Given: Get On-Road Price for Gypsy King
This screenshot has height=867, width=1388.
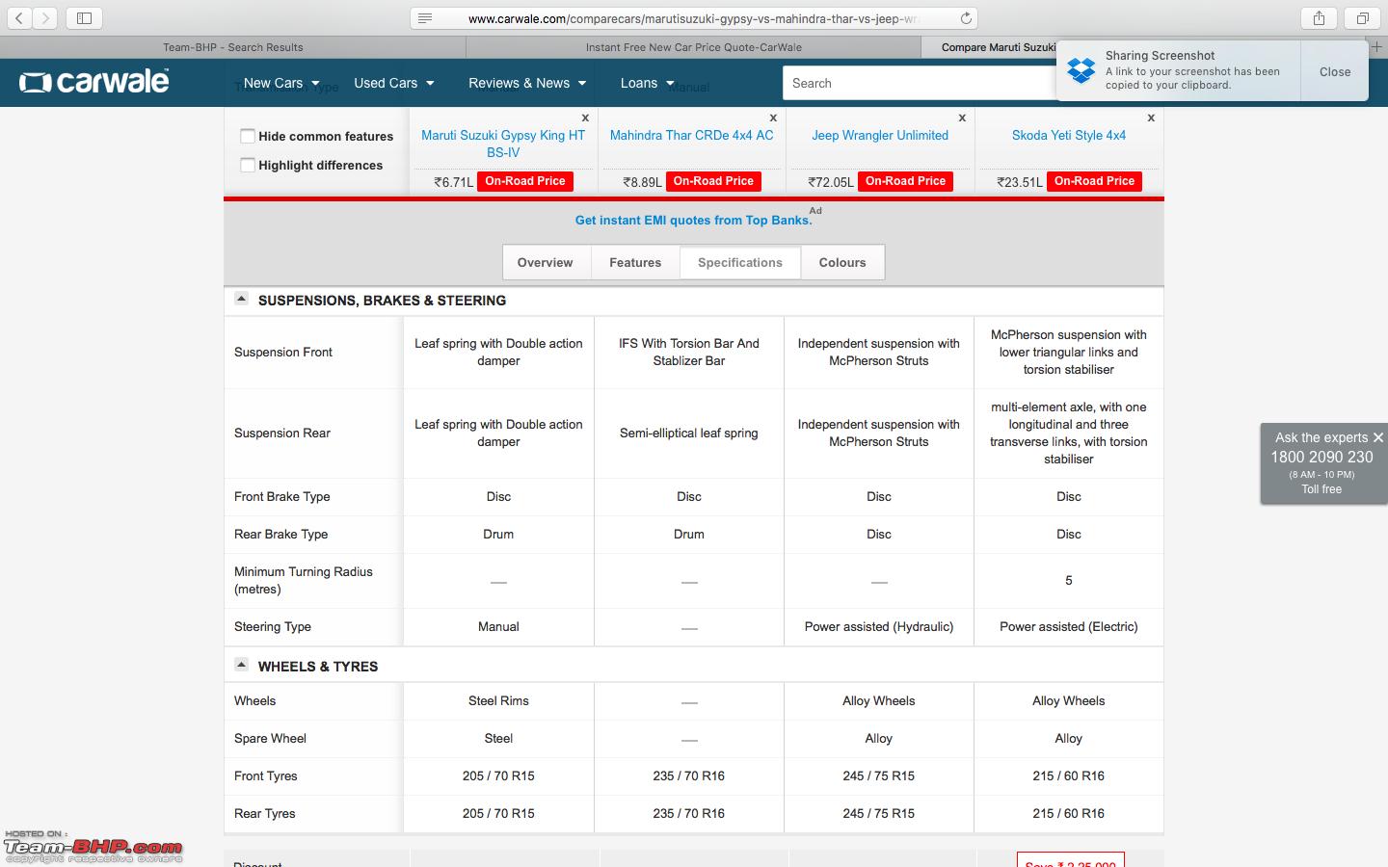Looking at the screenshot, I should pos(525,181).
